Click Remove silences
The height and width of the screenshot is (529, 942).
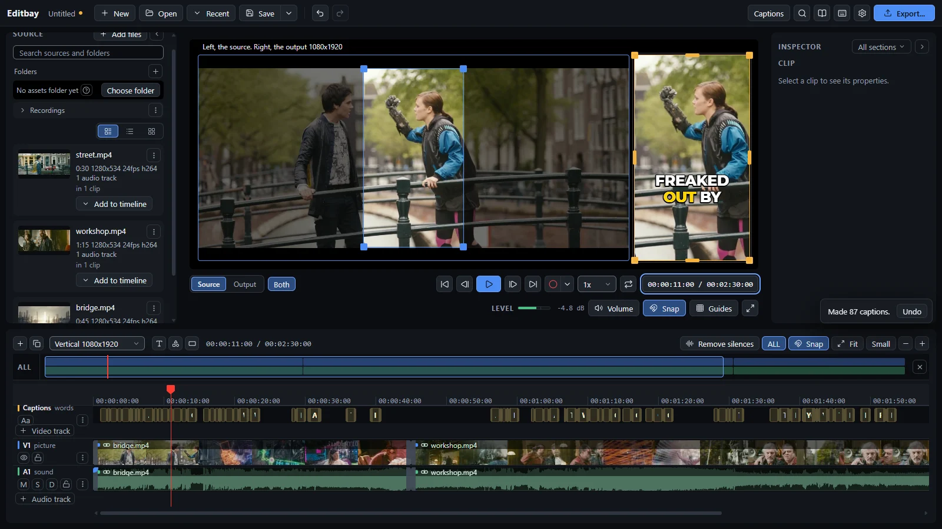[x=719, y=344]
